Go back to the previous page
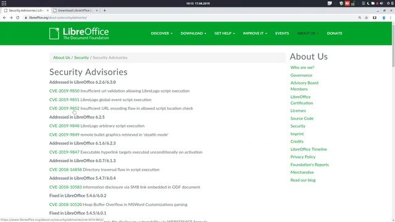Viewport: 395px width, 222px height. (x=4, y=18)
